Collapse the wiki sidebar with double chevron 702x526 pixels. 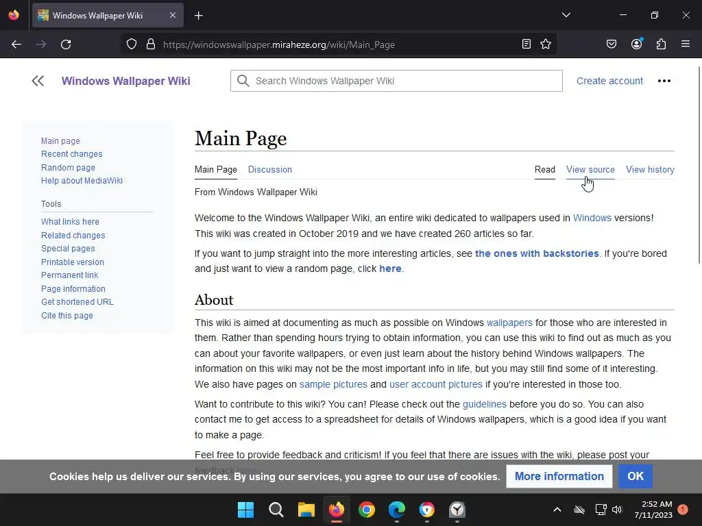pyautogui.click(x=38, y=81)
